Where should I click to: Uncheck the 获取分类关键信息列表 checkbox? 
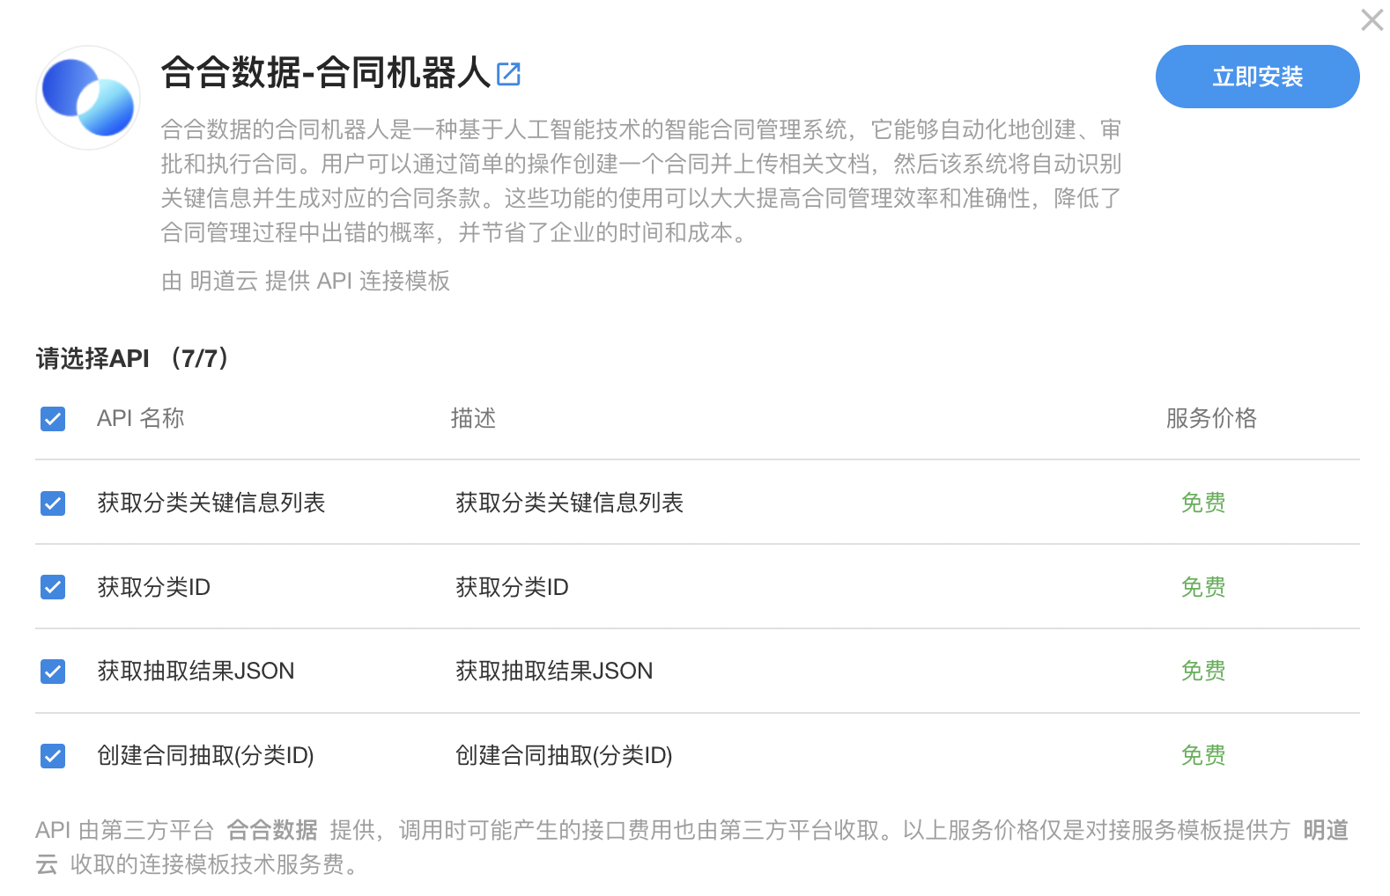[x=53, y=503]
